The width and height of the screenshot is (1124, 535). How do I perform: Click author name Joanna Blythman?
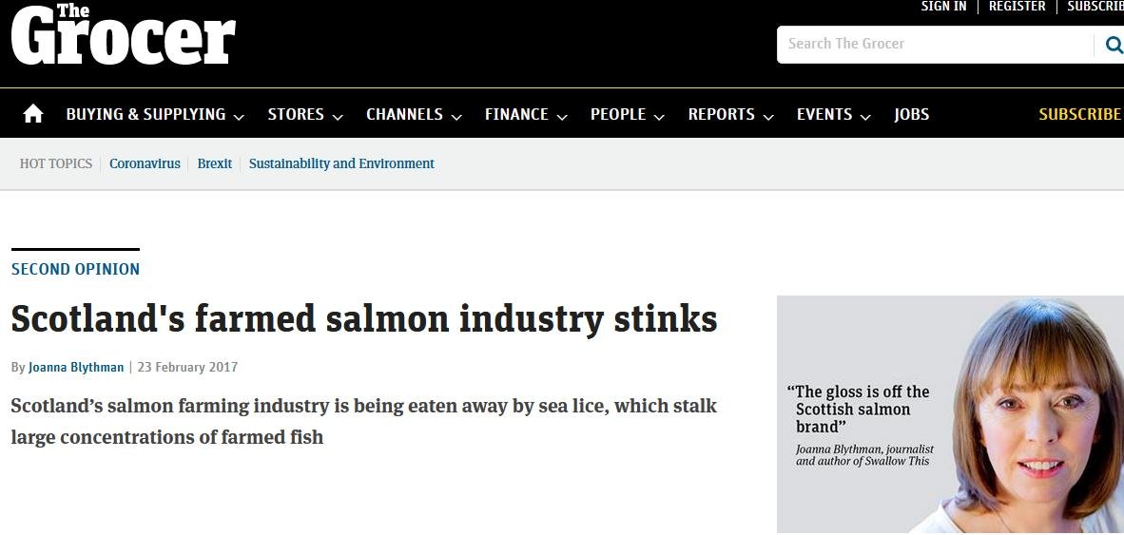coord(76,367)
